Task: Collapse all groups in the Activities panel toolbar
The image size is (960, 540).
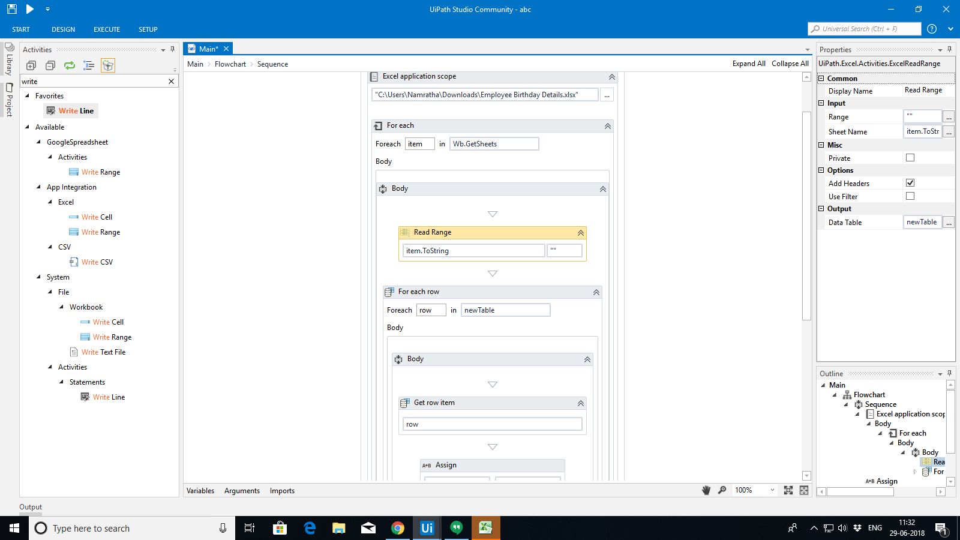Action: click(50, 65)
